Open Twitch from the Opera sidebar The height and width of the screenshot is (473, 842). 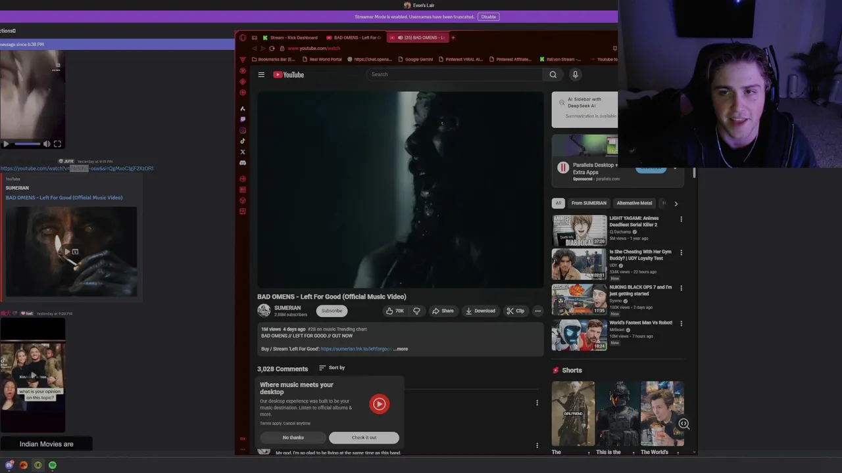(243, 120)
